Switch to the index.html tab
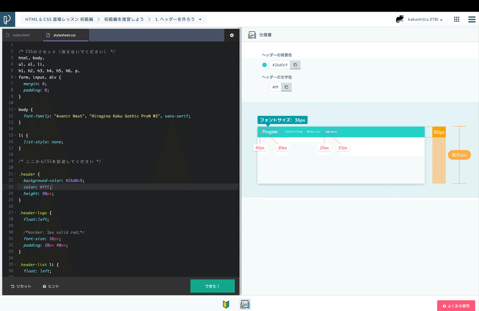The height and width of the screenshot is (311, 479). tap(22, 35)
